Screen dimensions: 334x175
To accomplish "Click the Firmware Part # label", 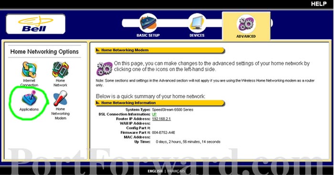I will tap(136, 133).
